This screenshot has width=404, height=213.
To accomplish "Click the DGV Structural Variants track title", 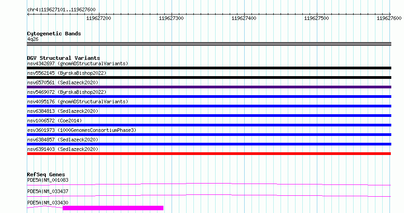I will coord(64,58).
